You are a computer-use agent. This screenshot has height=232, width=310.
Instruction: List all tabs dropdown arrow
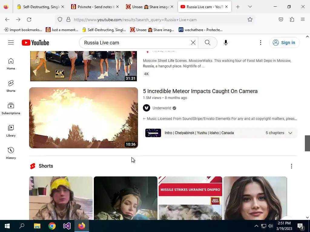[x=250, y=7]
